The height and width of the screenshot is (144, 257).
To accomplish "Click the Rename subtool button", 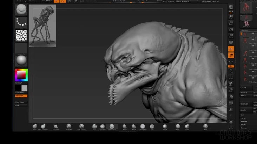I will point(246,93).
